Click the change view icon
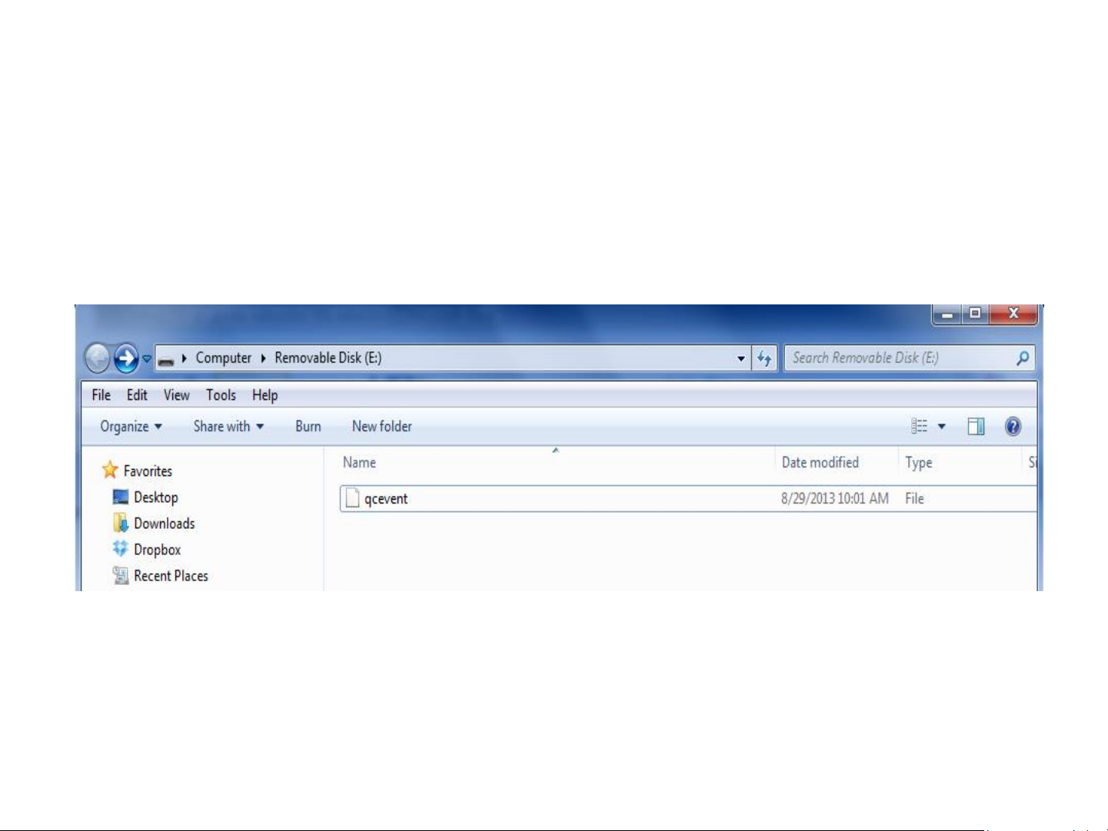This screenshot has width=1108, height=831. click(x=919, y=427)
